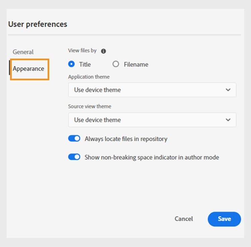This screenshot has height=247, width=251.
Task: Click the Cancel button
Action: (184, 219)
